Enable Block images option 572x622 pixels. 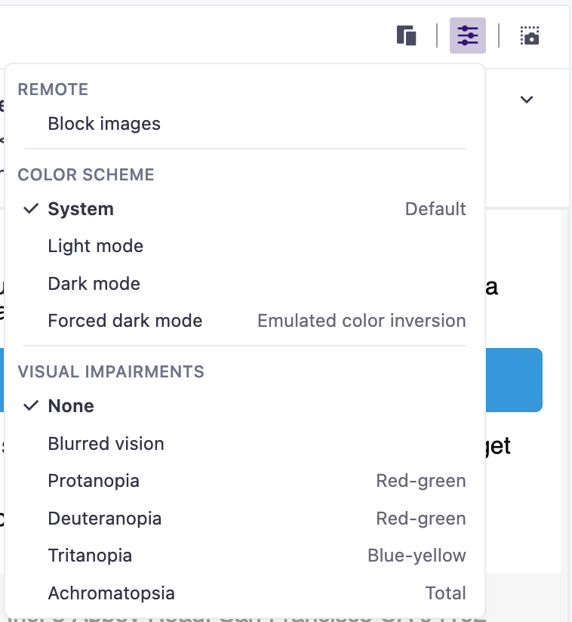104,124
